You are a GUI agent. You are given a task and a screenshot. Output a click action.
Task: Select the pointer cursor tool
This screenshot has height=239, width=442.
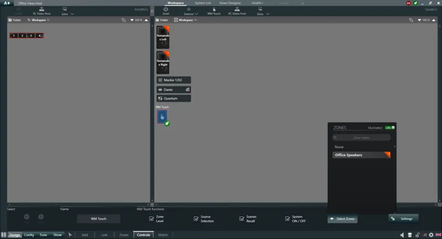70,235
